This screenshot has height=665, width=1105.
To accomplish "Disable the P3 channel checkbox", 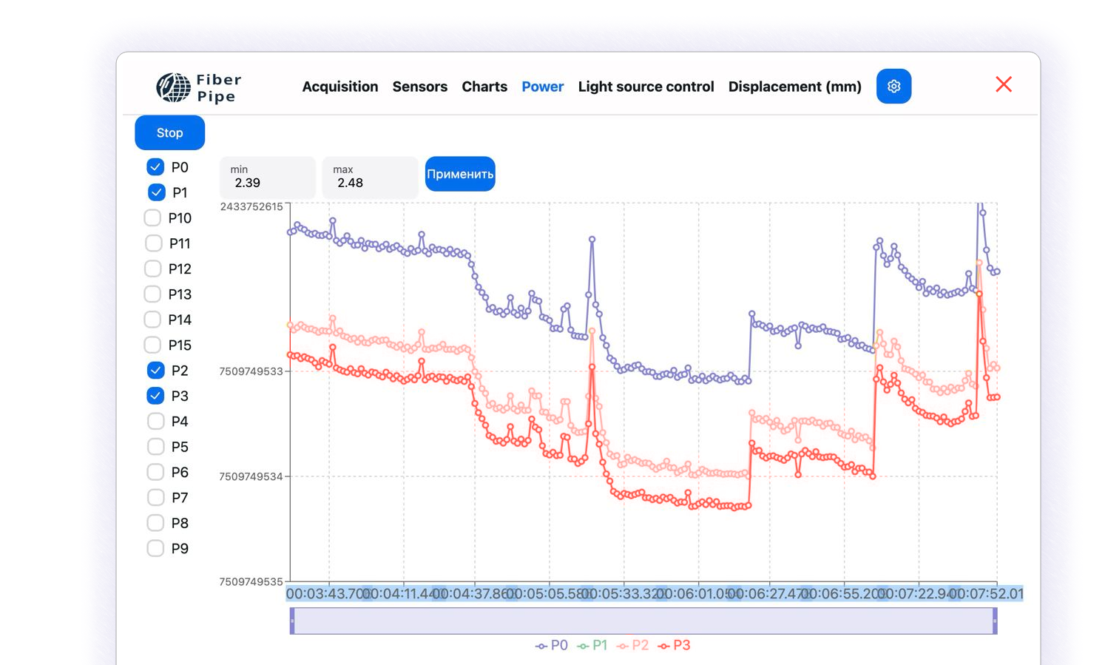I will tap(155, 396).
